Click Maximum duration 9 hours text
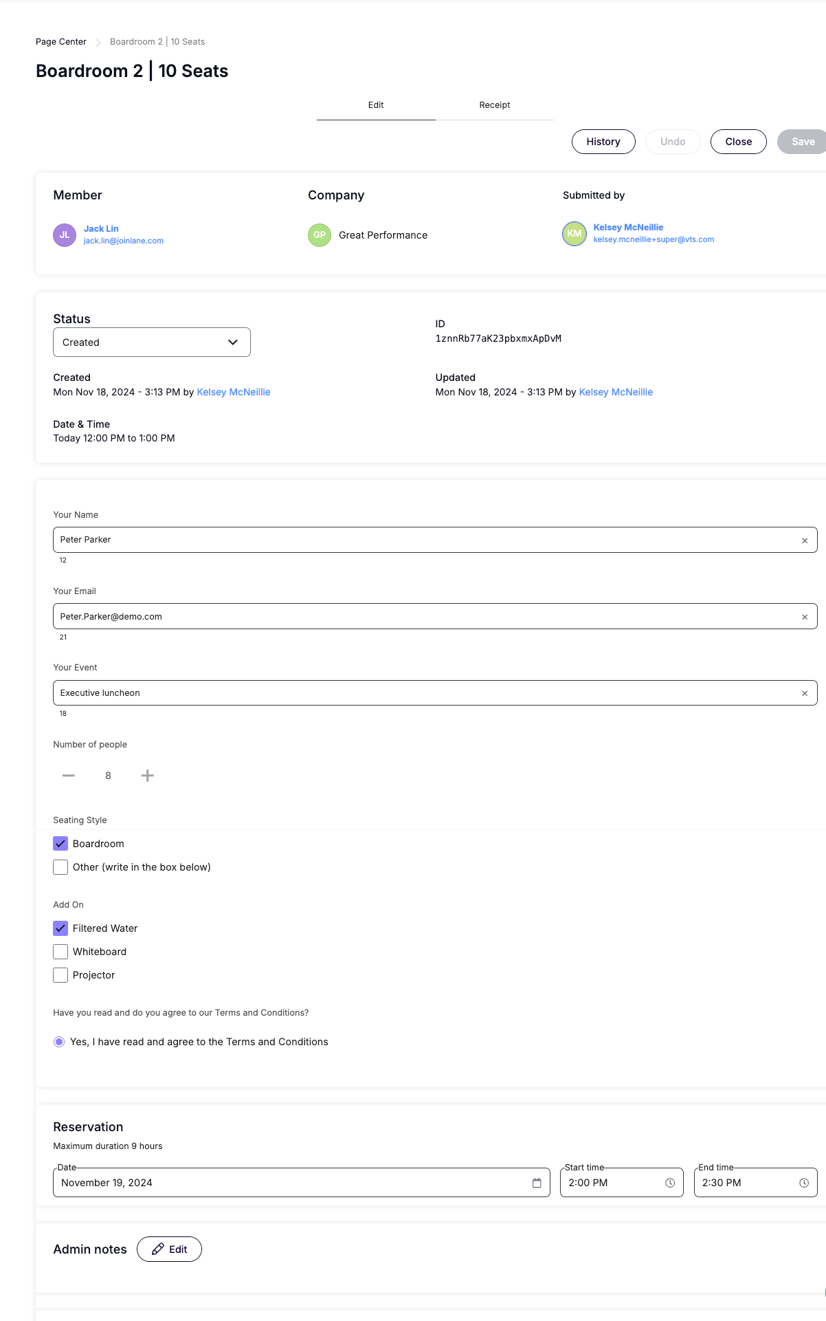 click(x=108, y=1146)
